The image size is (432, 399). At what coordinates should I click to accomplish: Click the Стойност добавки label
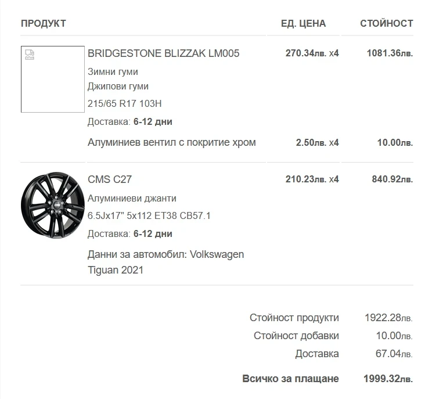pos(296,336)
